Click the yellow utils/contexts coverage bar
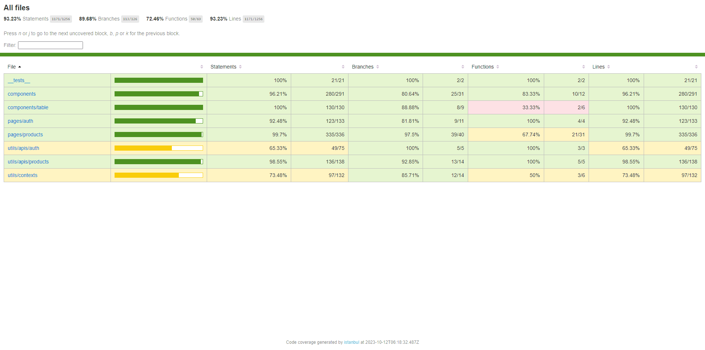This screenshot has height=350, width=705. [159, 175]
